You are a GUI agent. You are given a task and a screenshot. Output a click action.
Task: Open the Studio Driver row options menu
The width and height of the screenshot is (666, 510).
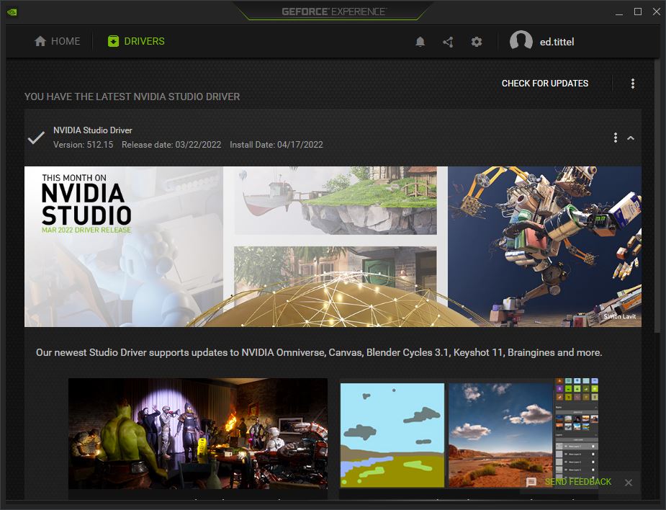click(x=616, y=138)
